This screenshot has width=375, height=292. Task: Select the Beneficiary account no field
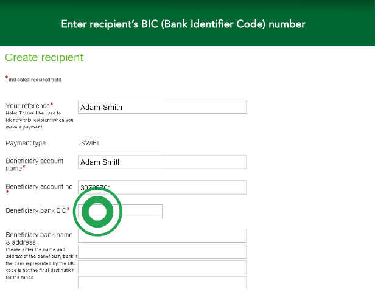click(162, 187)
